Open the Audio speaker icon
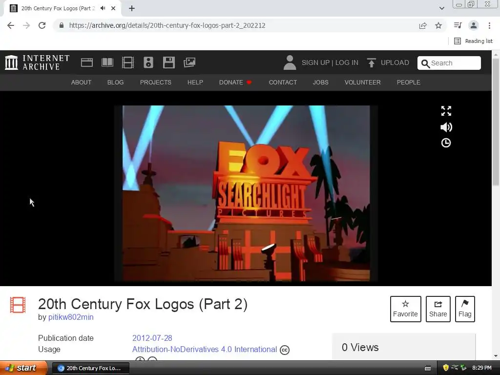 pos(148,62)
